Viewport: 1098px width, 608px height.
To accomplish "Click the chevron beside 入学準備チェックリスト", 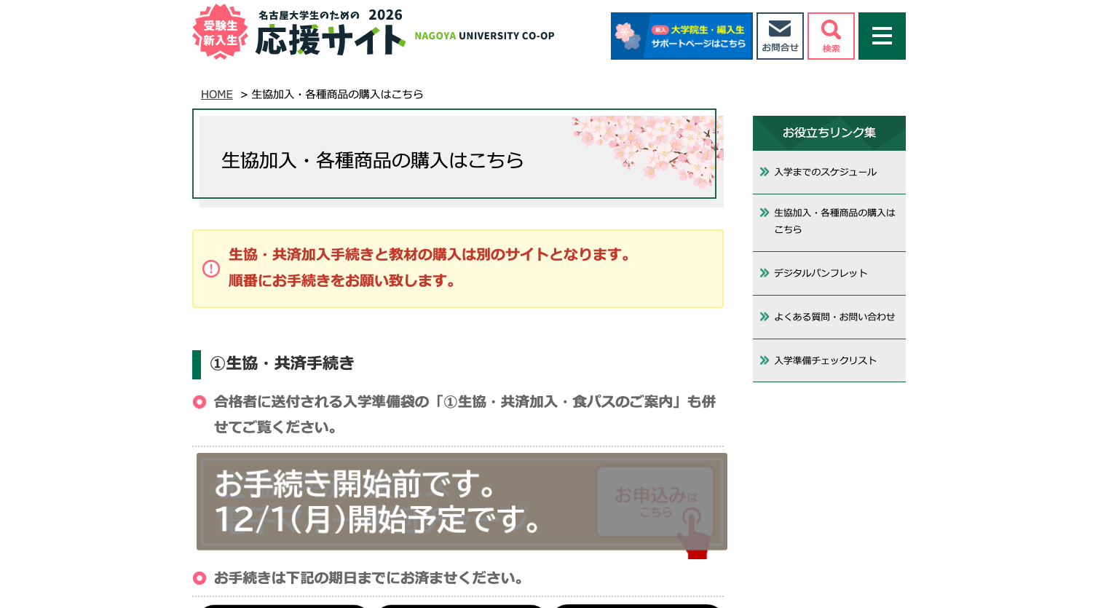I will [764, 360].
